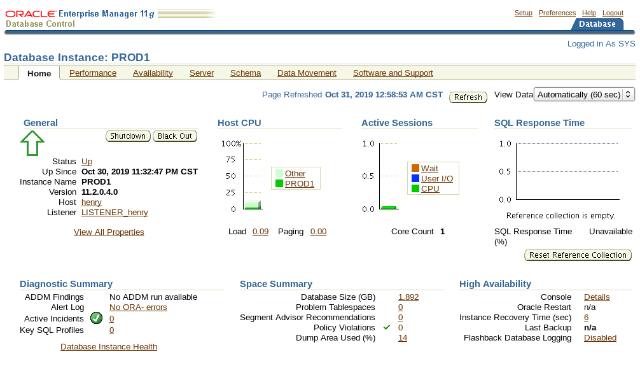Open the LISTENER_henry link

click(115, 213)
